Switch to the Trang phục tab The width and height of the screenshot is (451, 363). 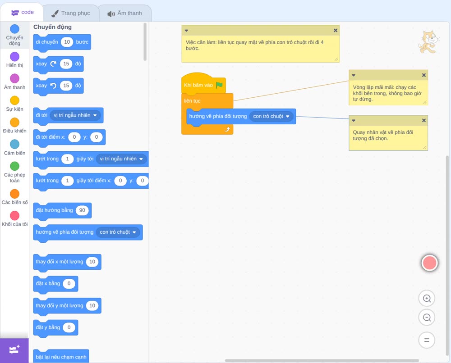tap(71, 13)
